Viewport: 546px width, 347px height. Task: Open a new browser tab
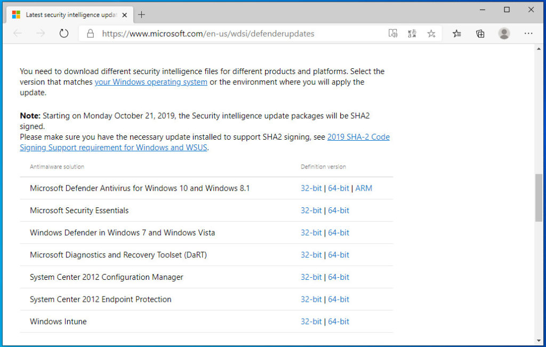pos(141,15)
